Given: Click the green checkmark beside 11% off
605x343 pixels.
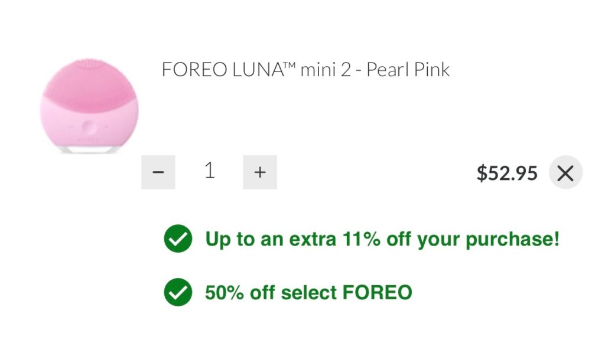Looking at the screenshot, I should (x=178, y=239).
